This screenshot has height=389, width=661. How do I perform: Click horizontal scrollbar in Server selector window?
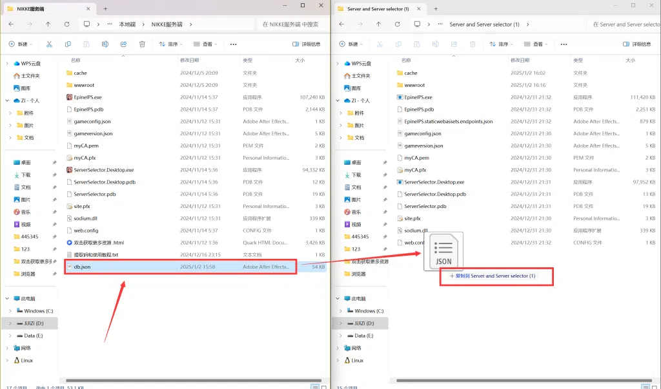click(x=524, y=381)
